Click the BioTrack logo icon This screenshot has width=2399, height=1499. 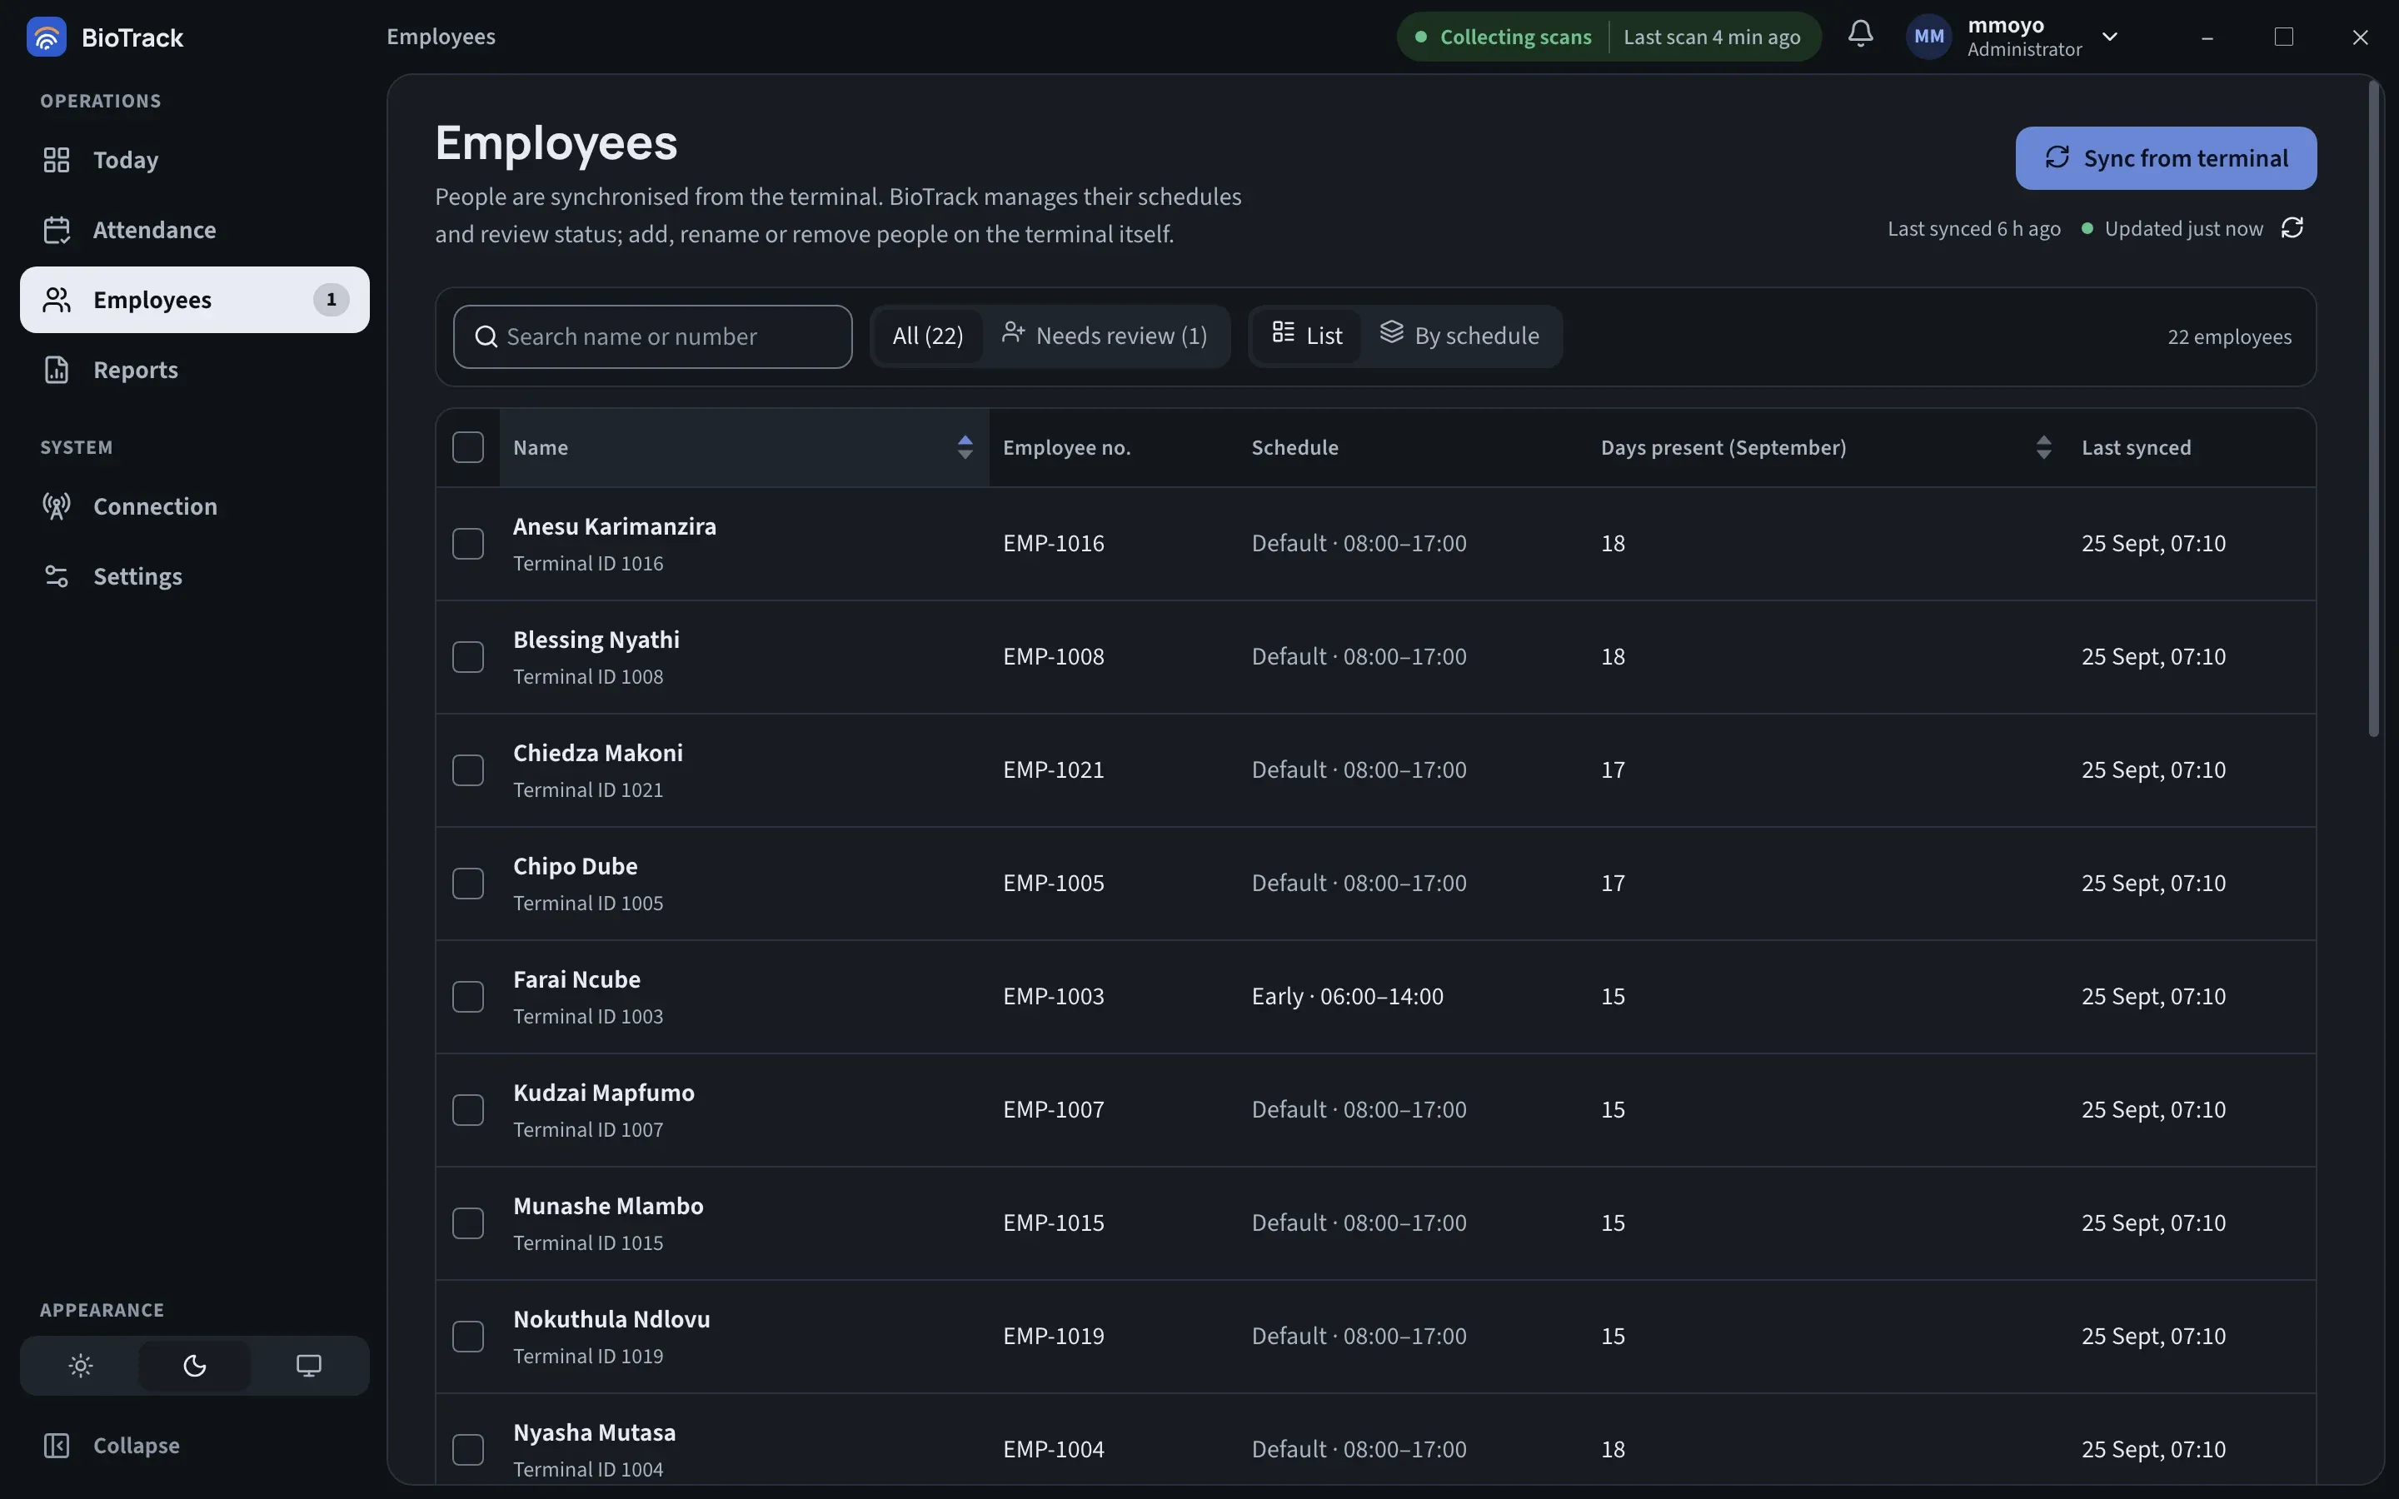46,37
